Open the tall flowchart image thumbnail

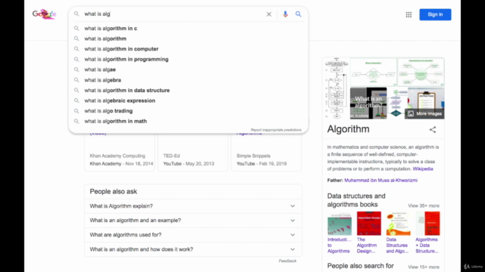coord(336,88)
